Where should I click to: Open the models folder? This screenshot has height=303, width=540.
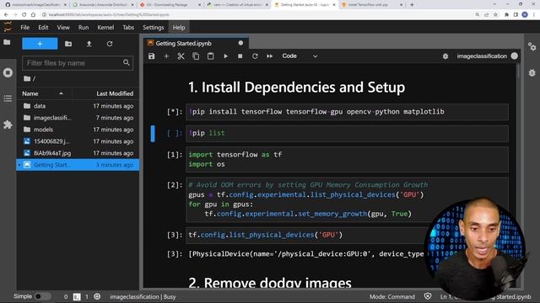coord(78,130)
